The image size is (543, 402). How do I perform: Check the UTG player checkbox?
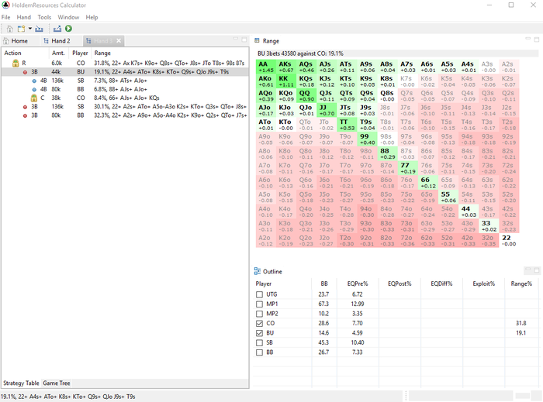[259, 294]
